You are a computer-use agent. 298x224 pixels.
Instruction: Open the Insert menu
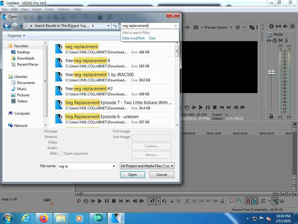pos(37,9)
